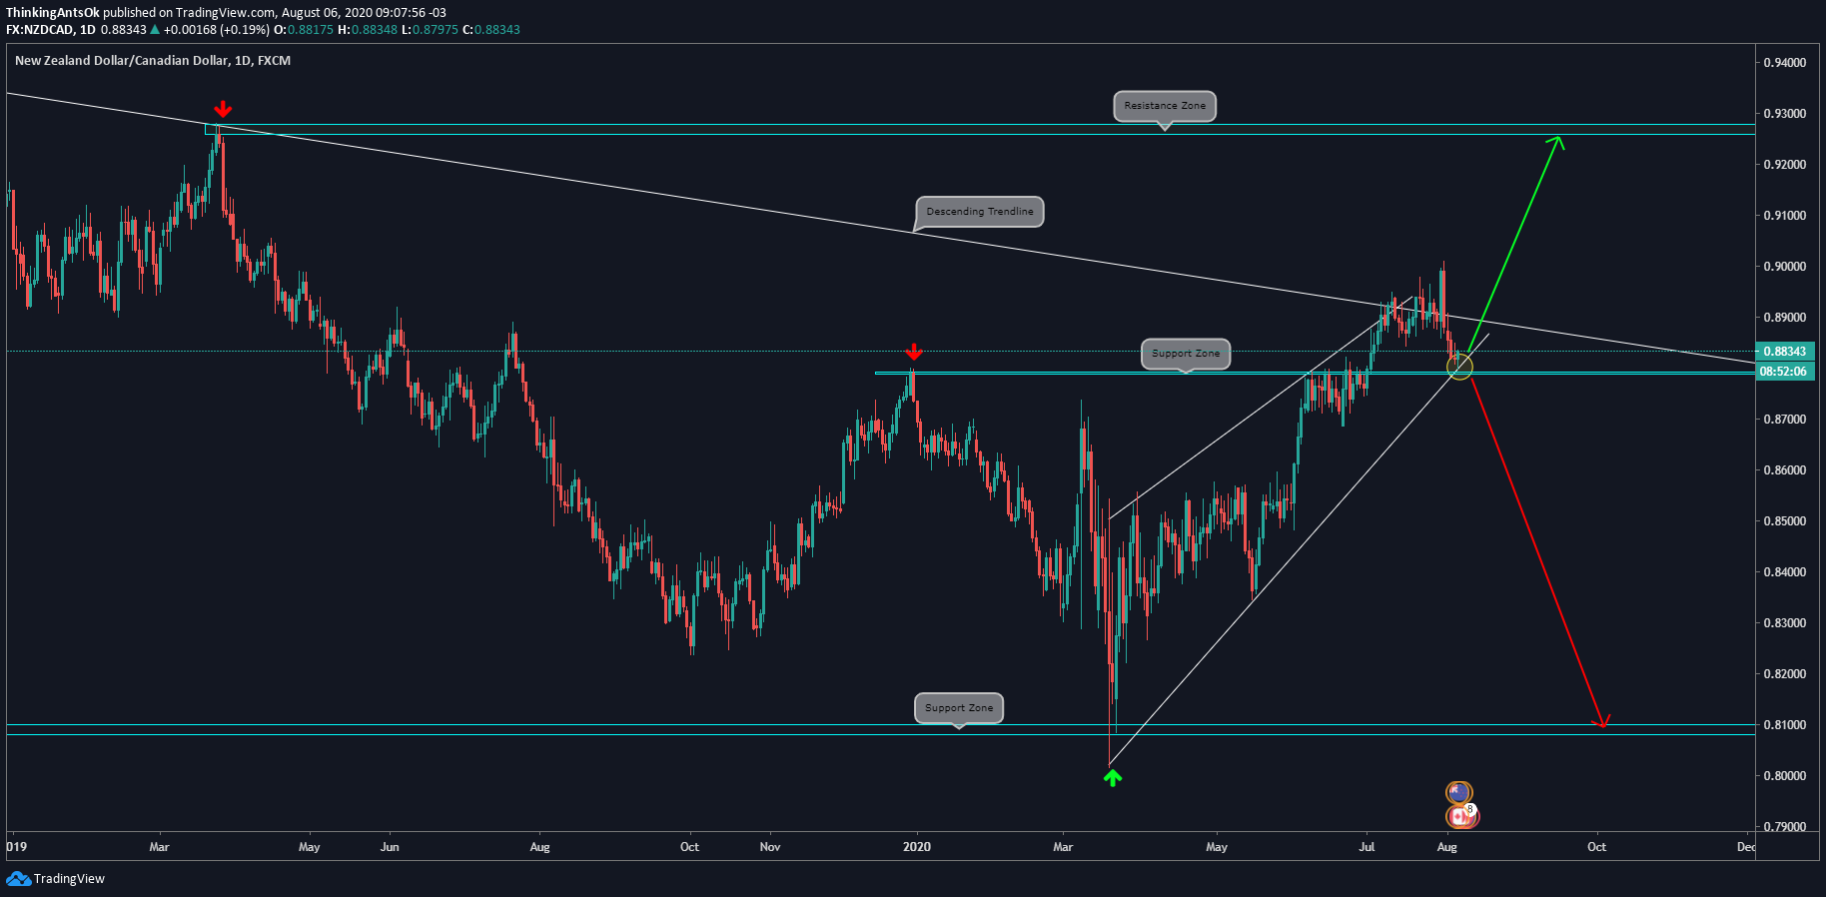Click the ThinkingAntsOk author name

click(53, 13)
